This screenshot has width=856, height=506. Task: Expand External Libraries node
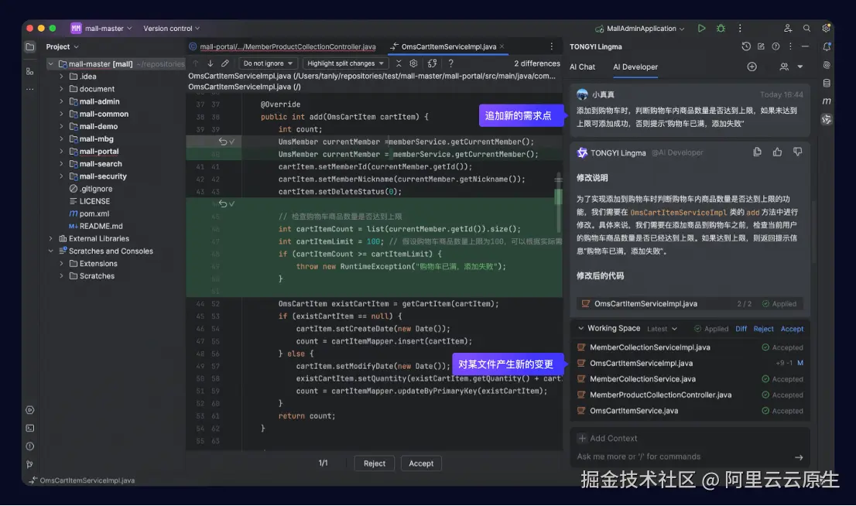pos(51,238)
